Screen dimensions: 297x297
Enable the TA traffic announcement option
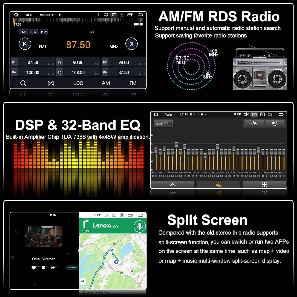click(34, 32)
